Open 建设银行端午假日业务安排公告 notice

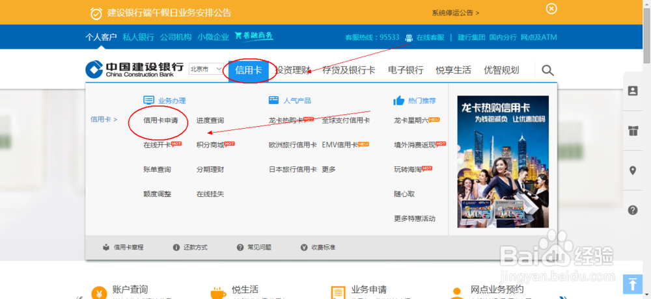pyautogui.click(x=169, y=13)
